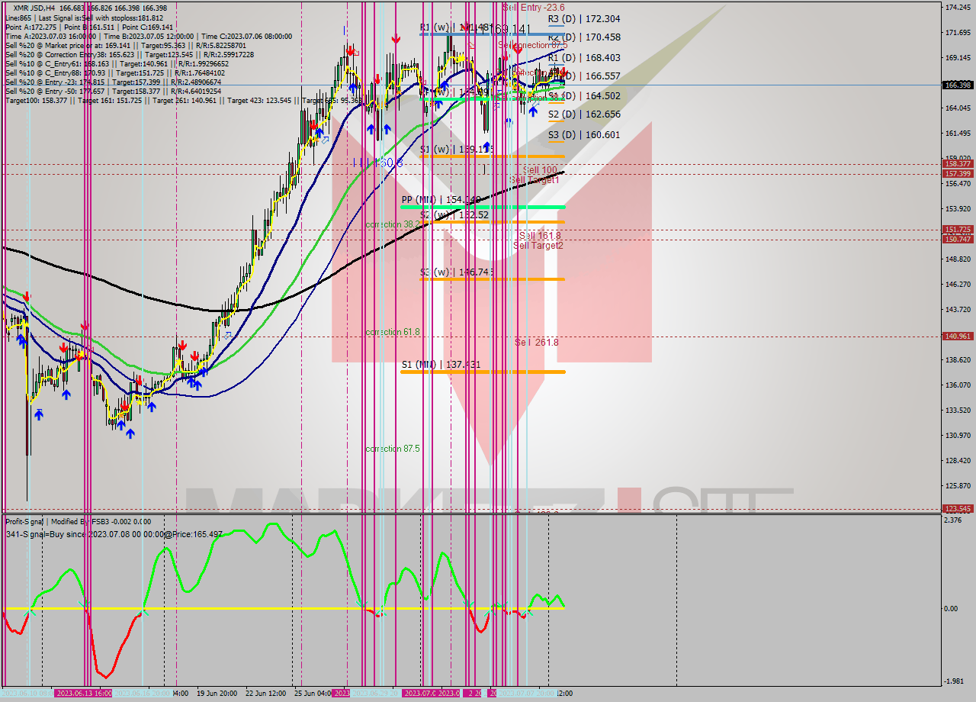
Task: Click the red 140.961 price axis tag
Action: [958, 336]
